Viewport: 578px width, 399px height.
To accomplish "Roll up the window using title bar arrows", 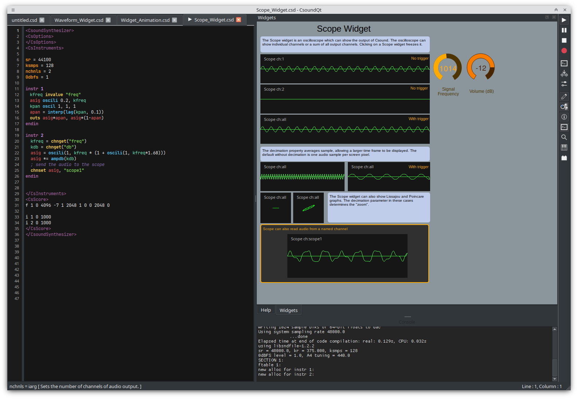I will coord(556,10).
